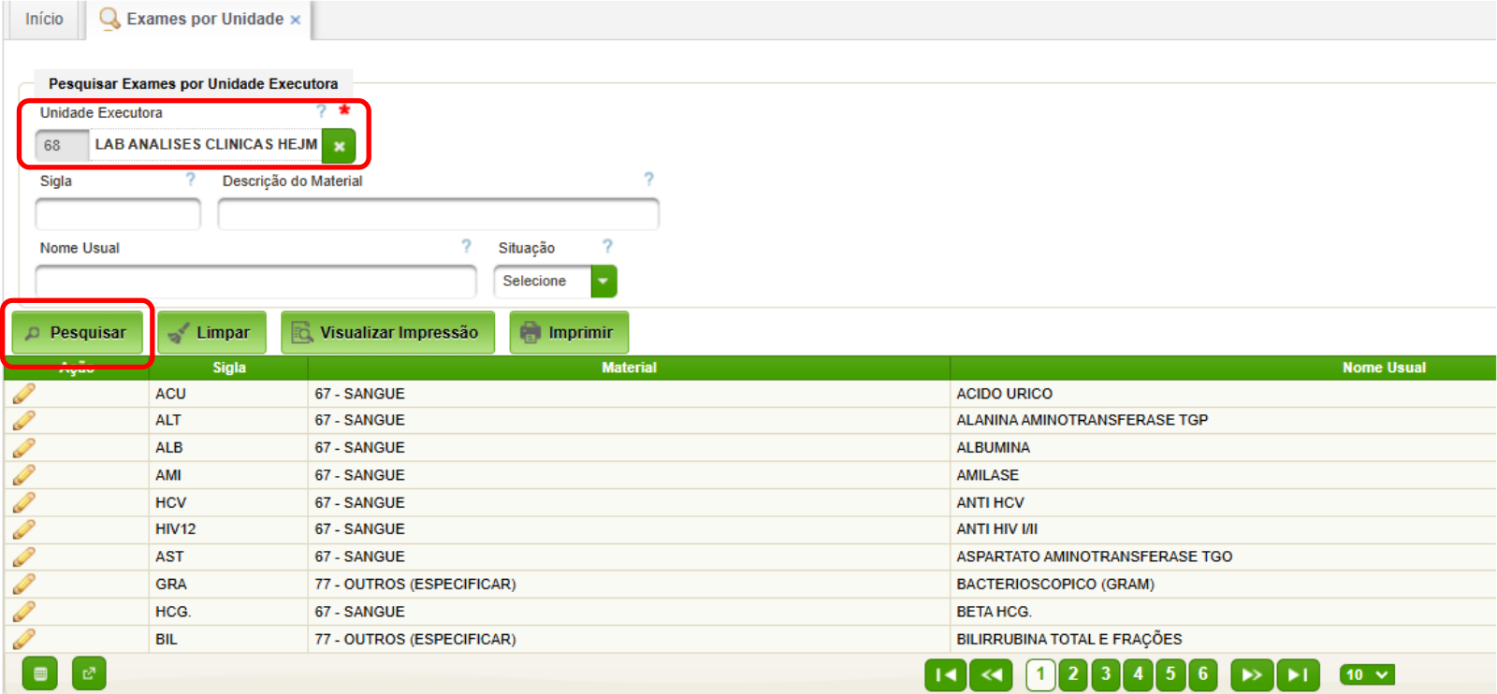This screenshot has width=1497, height=694.
Task: Change rows per page dropdown showing 10
Action: (x=1367, y=674)
